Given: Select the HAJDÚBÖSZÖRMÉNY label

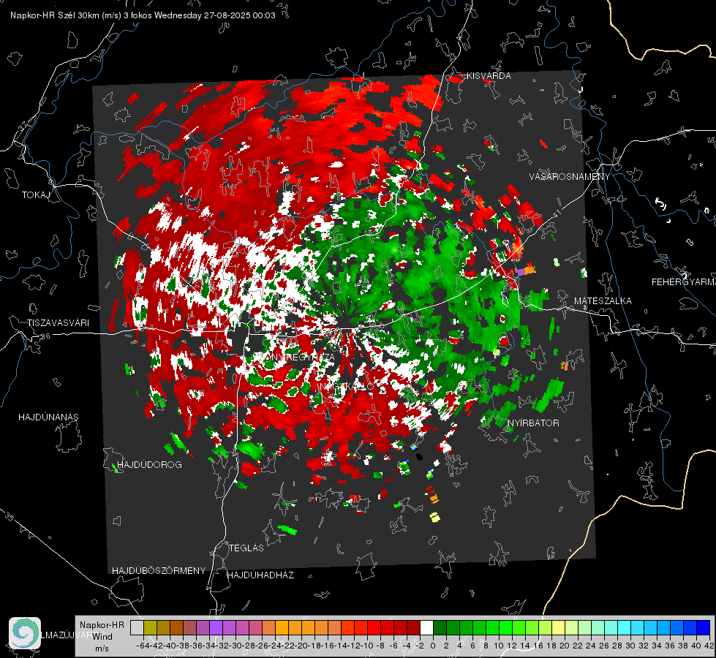Looking at the screenshot, I should [159, 571].
